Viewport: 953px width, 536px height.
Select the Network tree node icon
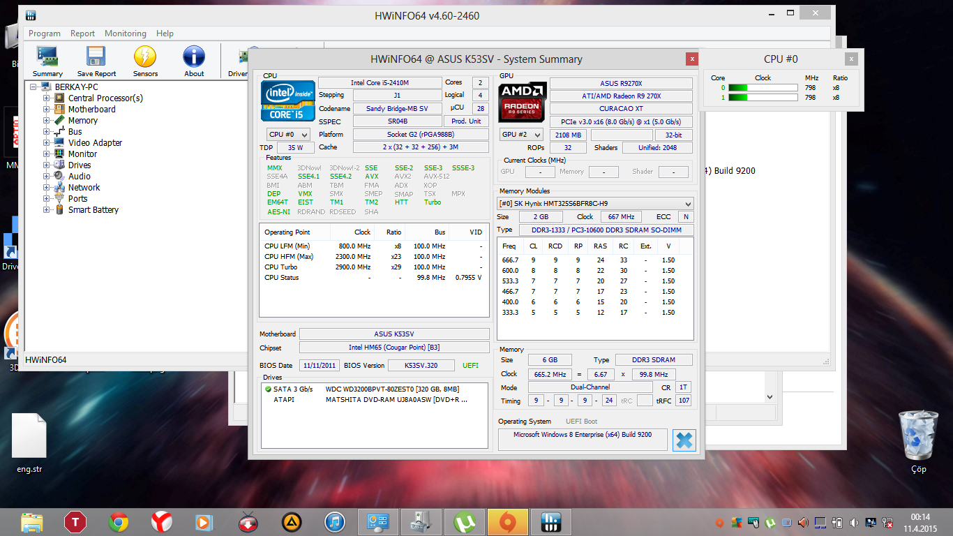point(59,187)
